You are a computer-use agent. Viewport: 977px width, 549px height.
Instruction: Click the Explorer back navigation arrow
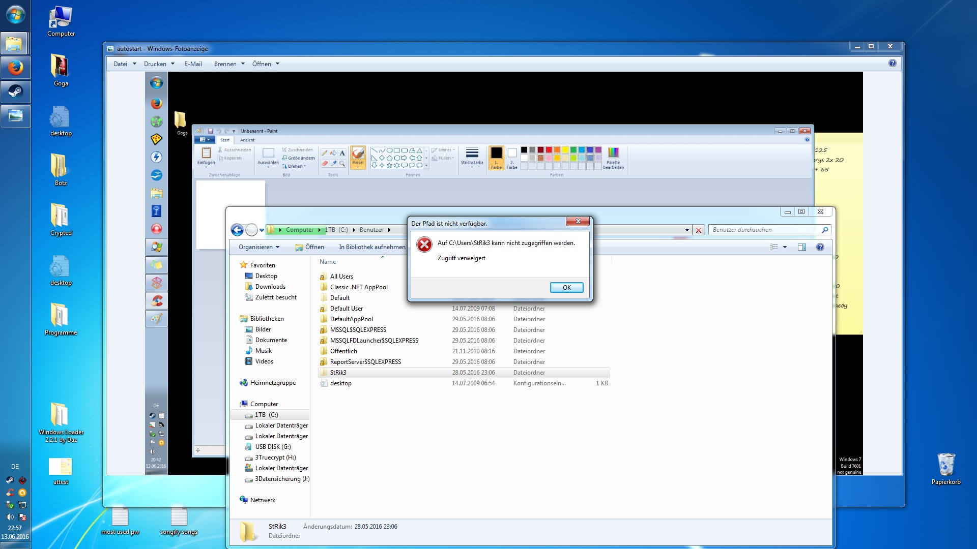coord(237,230)
